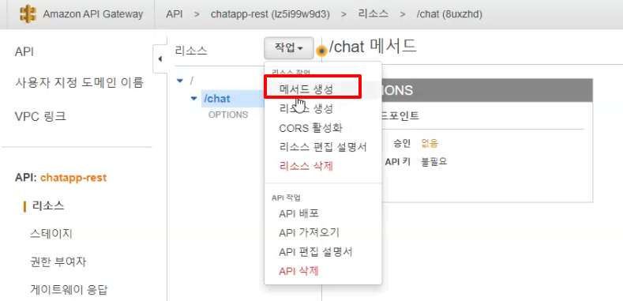The height and width of the screenshot is (301, 623).
Task: Select the OPTIONS method under /chat
Action: click(228, 115)
